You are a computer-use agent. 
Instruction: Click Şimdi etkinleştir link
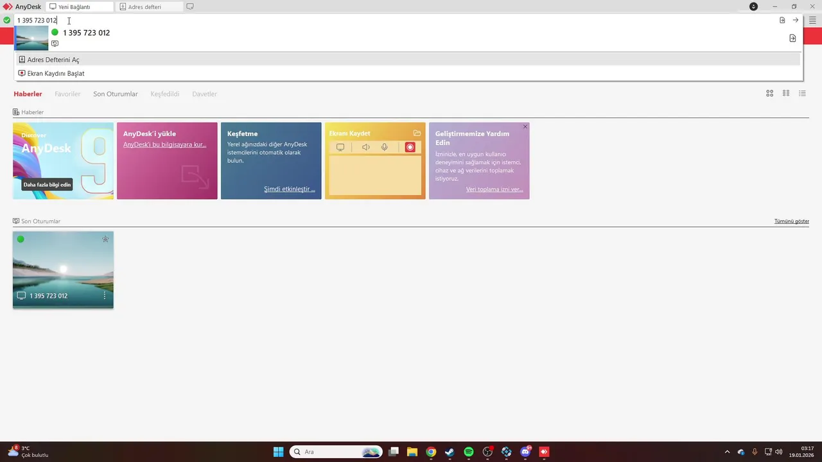(x=289, y=189)
